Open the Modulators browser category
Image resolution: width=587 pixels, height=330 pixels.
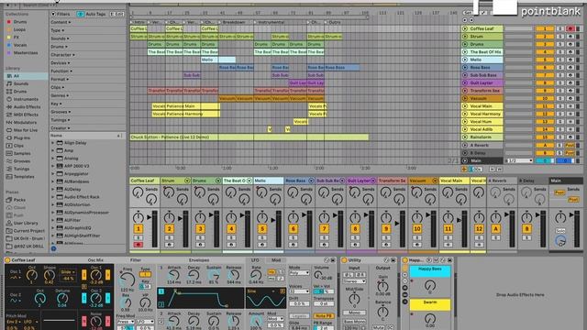pyautogui.click(x=25, y=122)
